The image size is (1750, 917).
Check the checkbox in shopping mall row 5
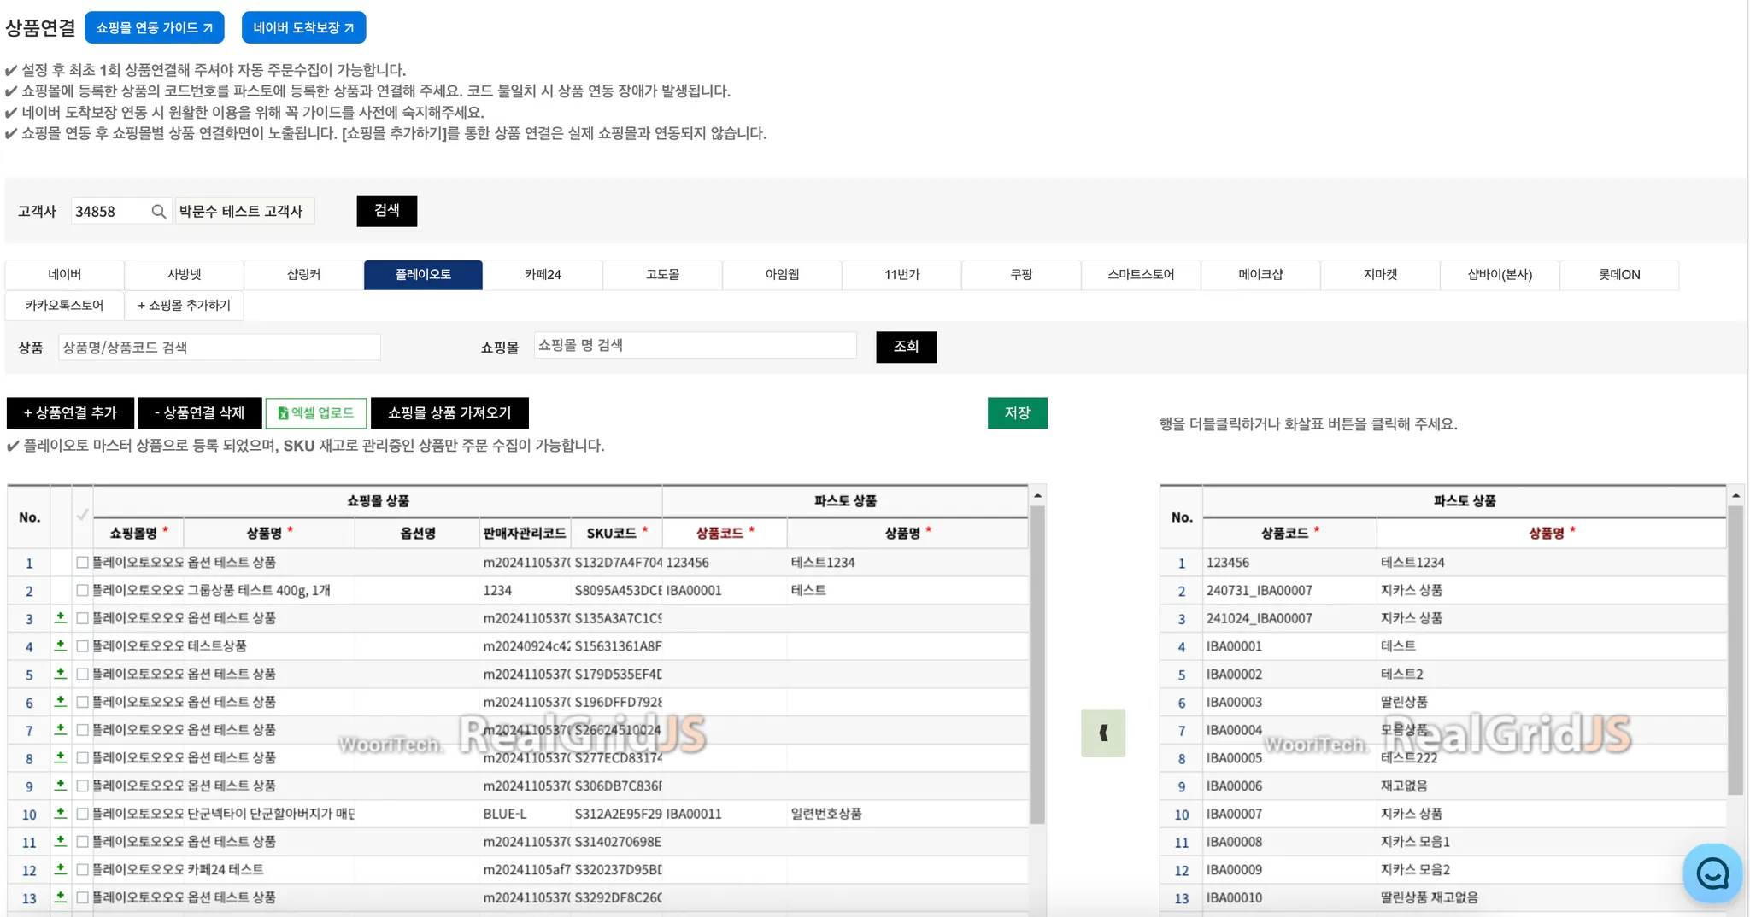(82, 674)
